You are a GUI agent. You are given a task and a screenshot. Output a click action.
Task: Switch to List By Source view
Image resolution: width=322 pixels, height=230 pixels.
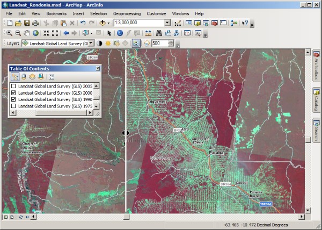click(24, 77)
